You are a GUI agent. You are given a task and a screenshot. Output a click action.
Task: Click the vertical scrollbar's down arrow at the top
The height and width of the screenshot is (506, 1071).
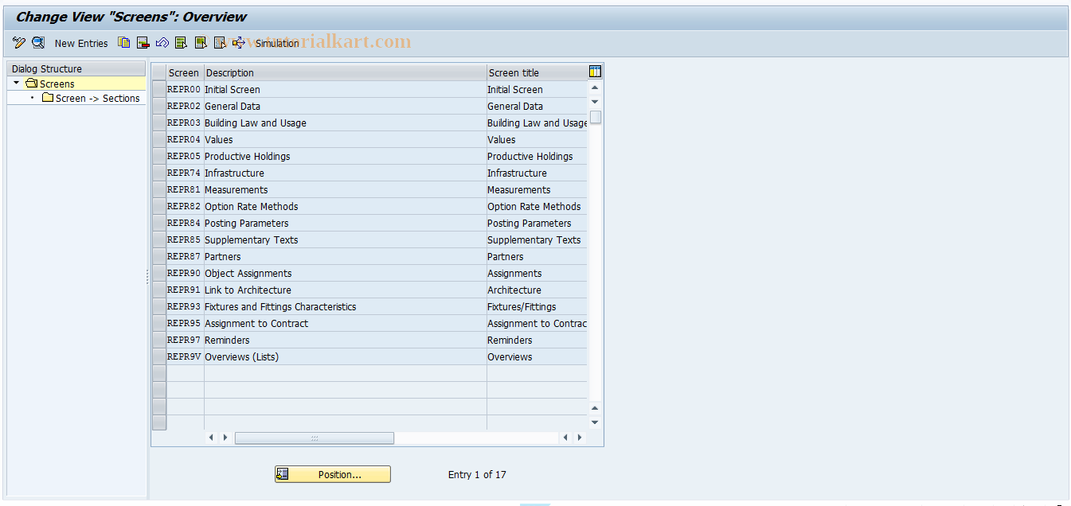point(595,102)
